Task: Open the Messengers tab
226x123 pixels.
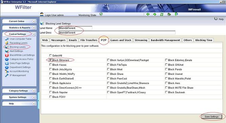Action: click(x=58, y=40)
